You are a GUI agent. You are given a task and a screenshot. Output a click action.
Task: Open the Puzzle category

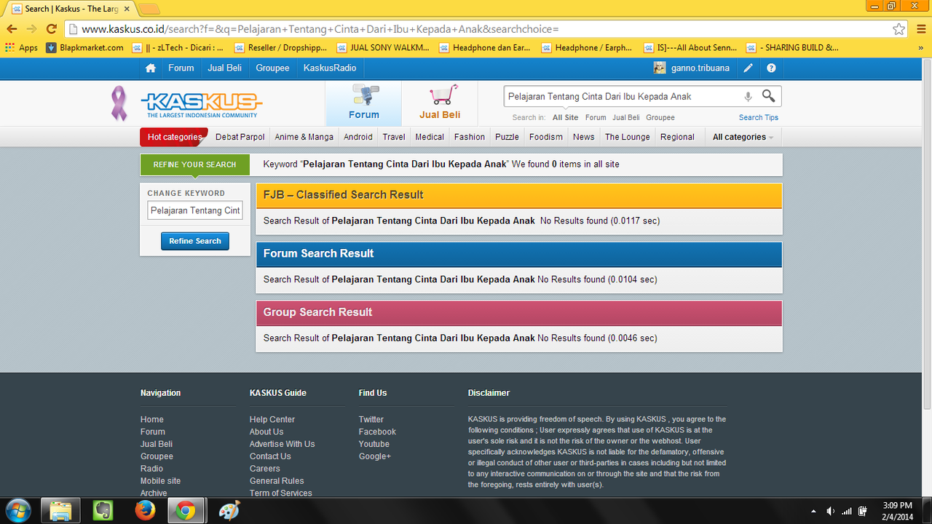[x=507, y=137]
